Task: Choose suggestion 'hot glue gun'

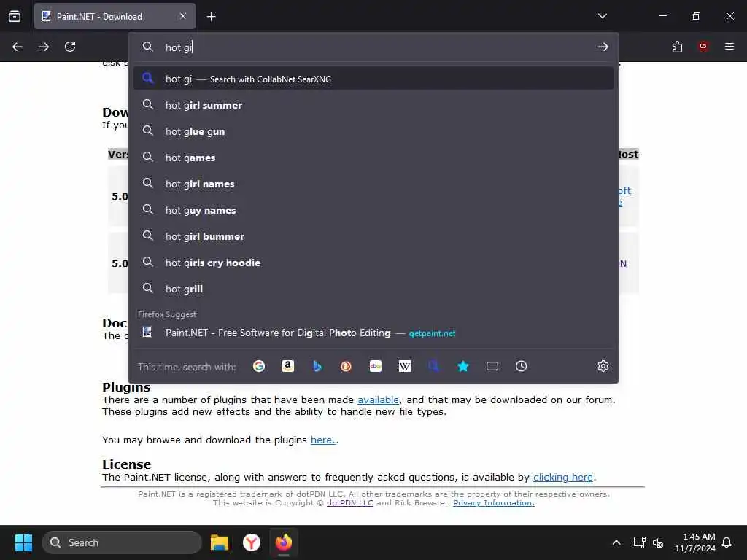Action: click(373, 131)
